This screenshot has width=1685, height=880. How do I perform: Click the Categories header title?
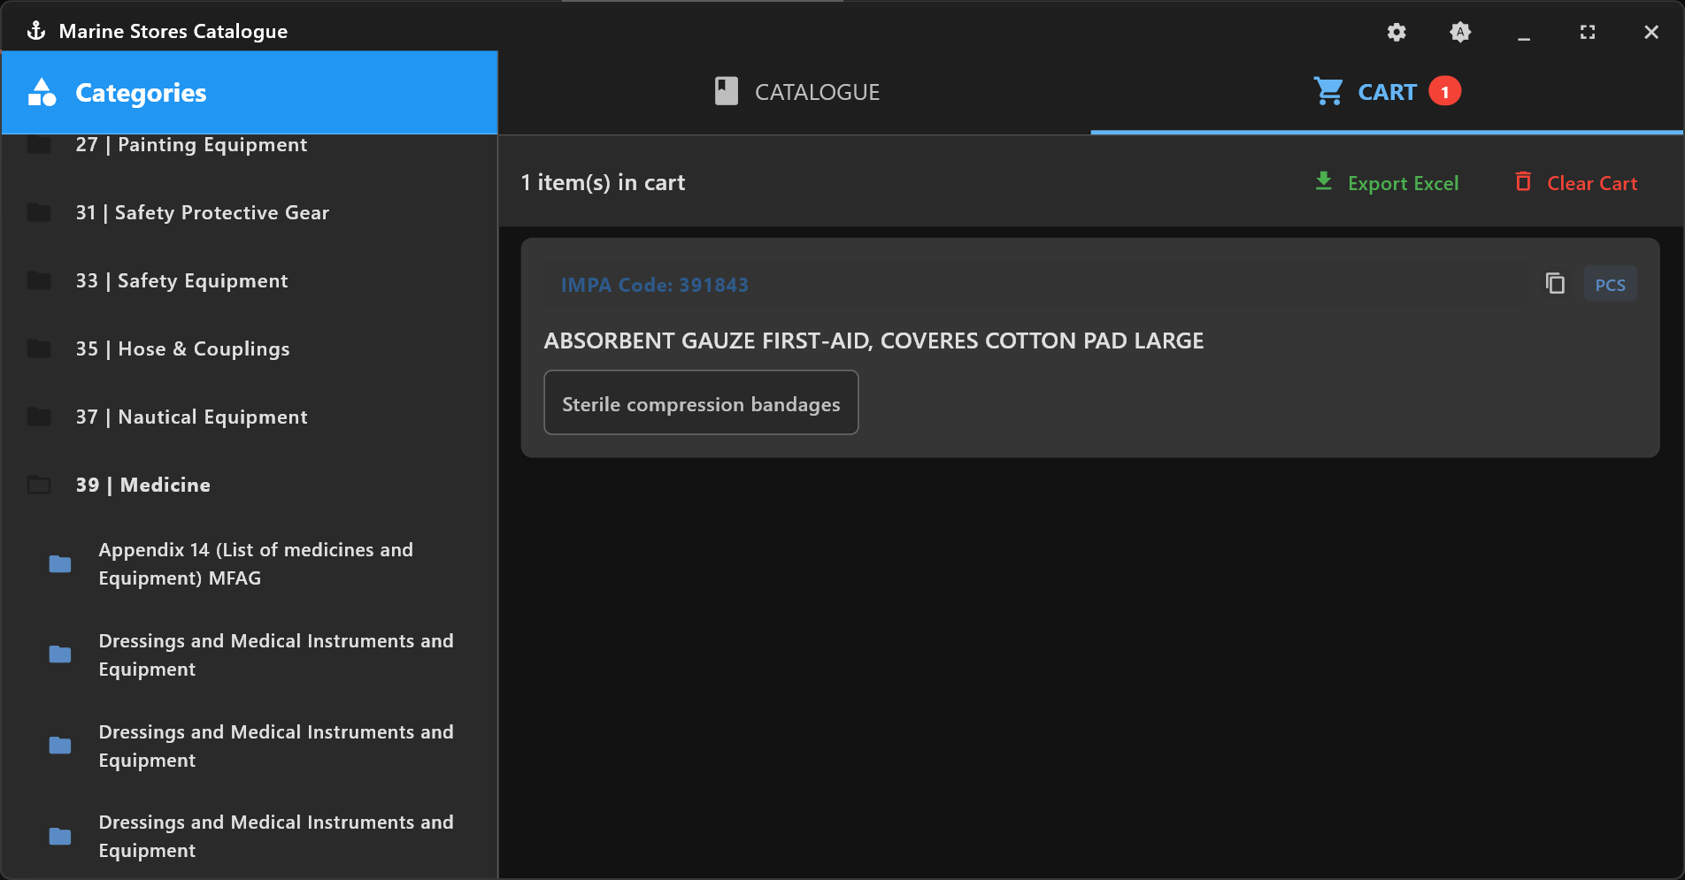[x=141, y=93]
